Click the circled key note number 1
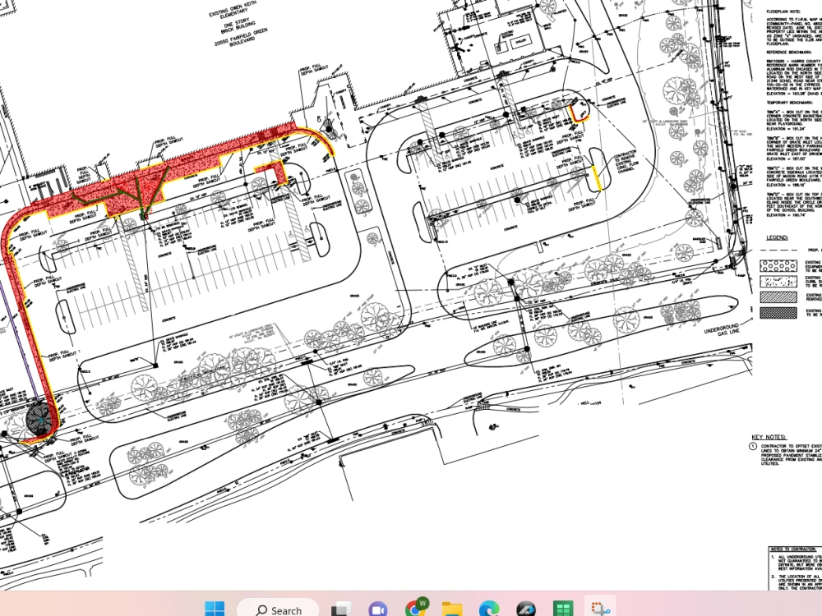Viewport: 822px width, 616px height. point(753,447)
